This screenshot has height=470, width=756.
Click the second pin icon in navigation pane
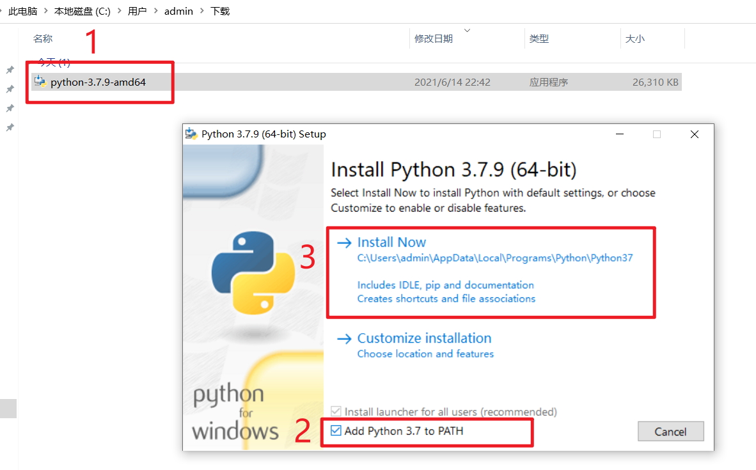click(x=10, y=89)
